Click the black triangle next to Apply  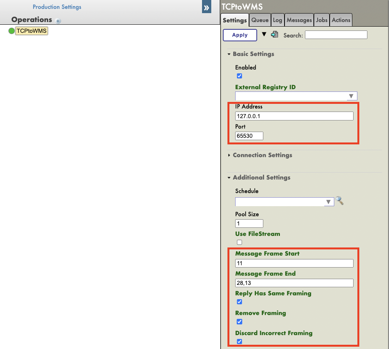pyautogui.click(x=264, y=35)
